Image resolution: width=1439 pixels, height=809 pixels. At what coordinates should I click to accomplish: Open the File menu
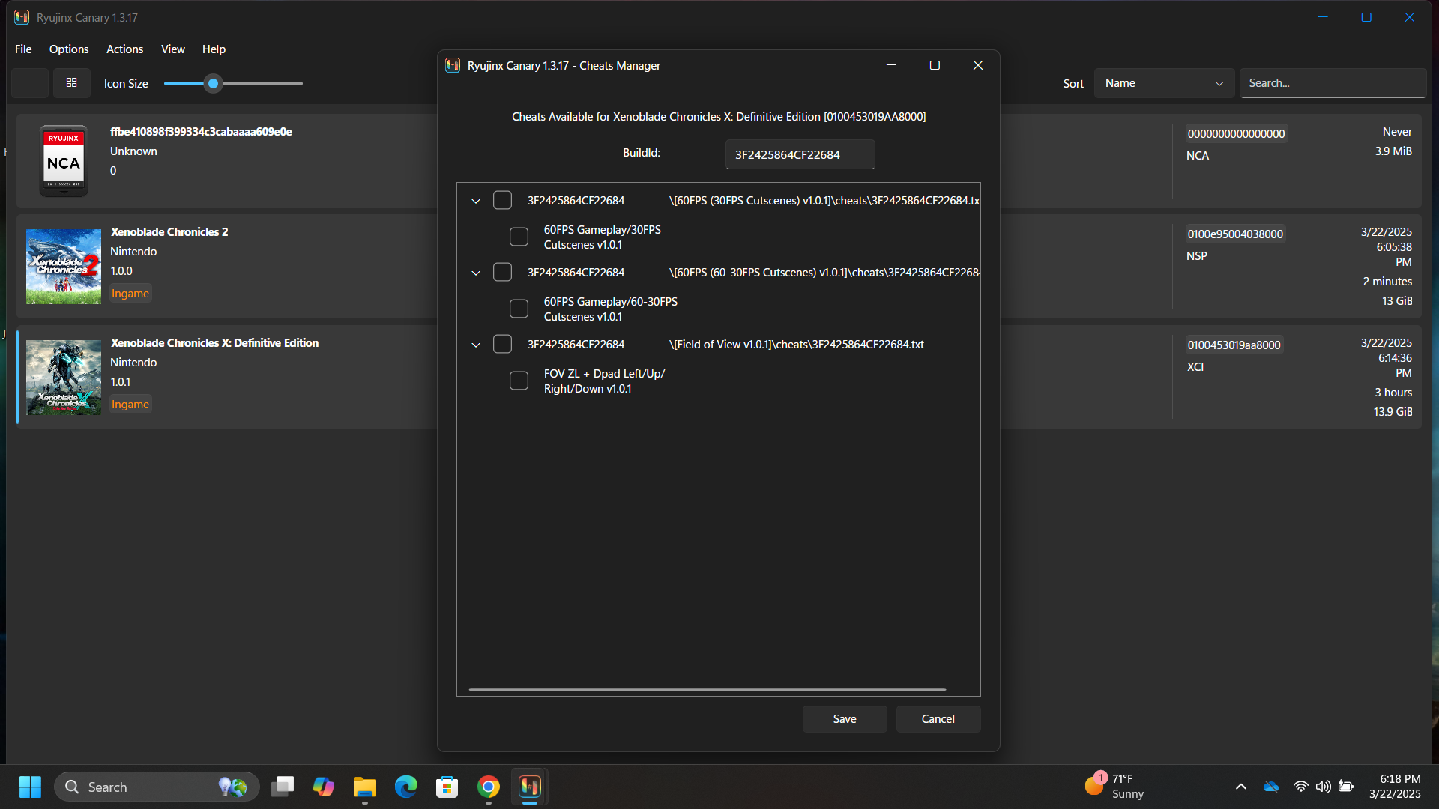click(x=23, y=49)
